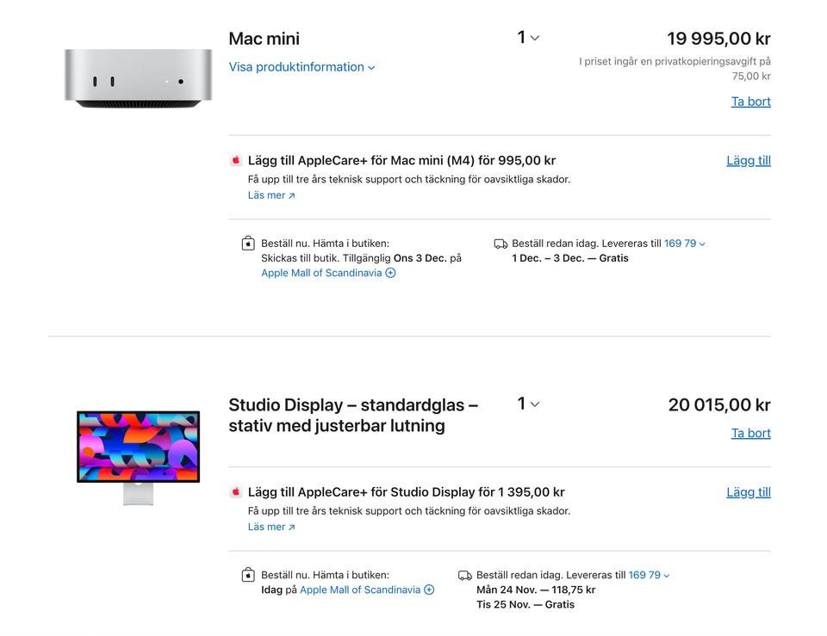This screenshot has height=636, width=827.
Task: Click the Mac mini store pickup bag icon
Action: [x=248, y=244]
